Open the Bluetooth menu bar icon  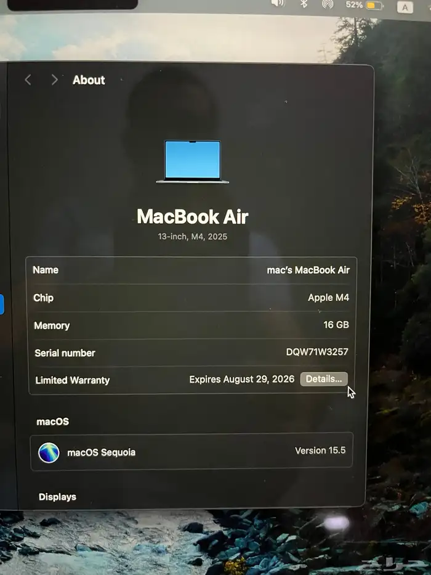[x=304, y=4]
